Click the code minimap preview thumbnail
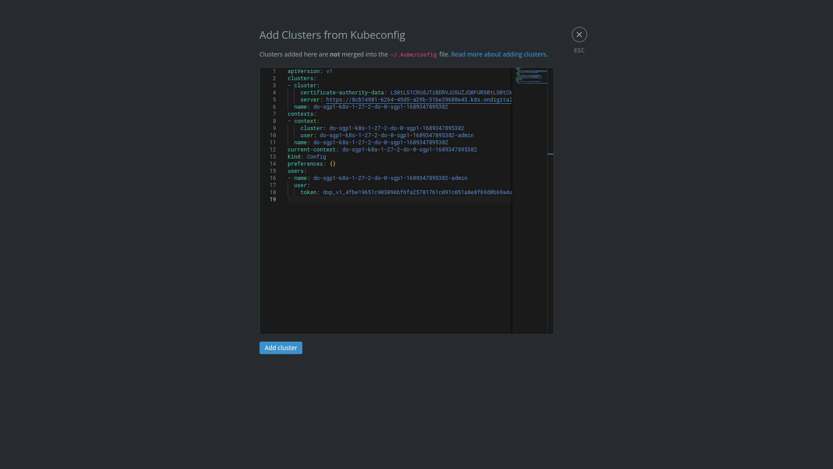Screen dimensions: 833x469 point(531,76)
